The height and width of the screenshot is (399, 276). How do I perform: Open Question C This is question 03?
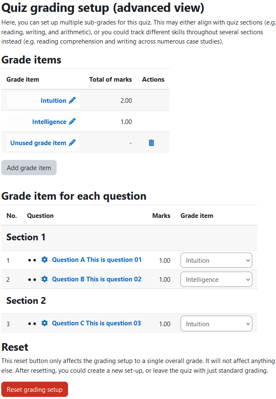pyautogui.click(x=96, y=323)
